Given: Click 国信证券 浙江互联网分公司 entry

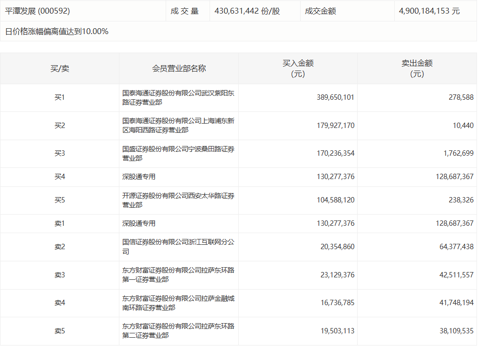Looking at the screenshot, I should (x=178, y=247).
